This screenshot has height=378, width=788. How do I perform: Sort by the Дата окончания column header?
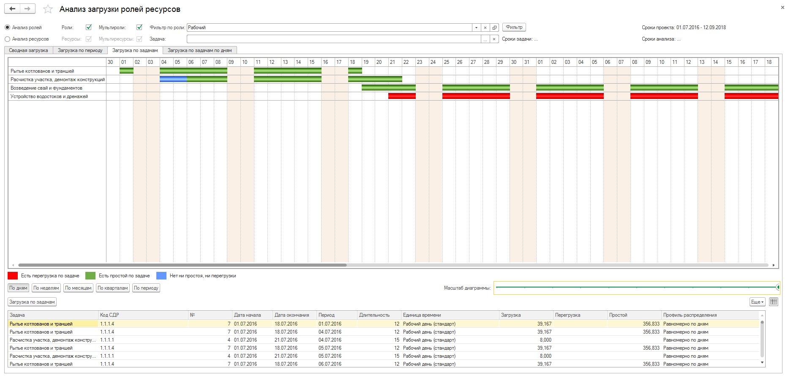(295, 315)
